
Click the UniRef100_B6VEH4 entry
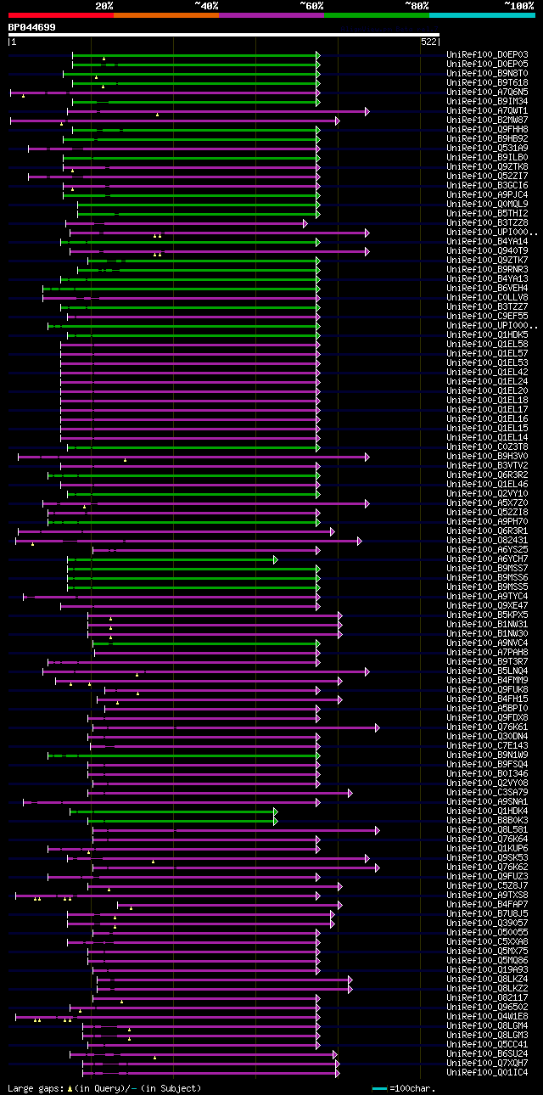click(487, 289)
